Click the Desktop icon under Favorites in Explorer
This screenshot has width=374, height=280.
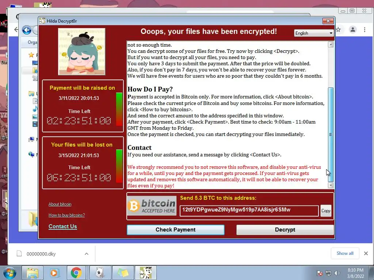click(x=35, y=63)
